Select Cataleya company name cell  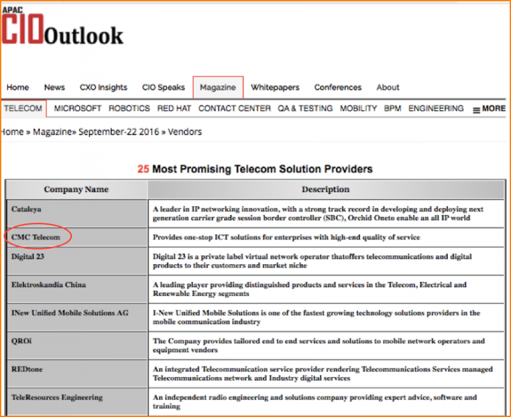[x=77, y=213]
